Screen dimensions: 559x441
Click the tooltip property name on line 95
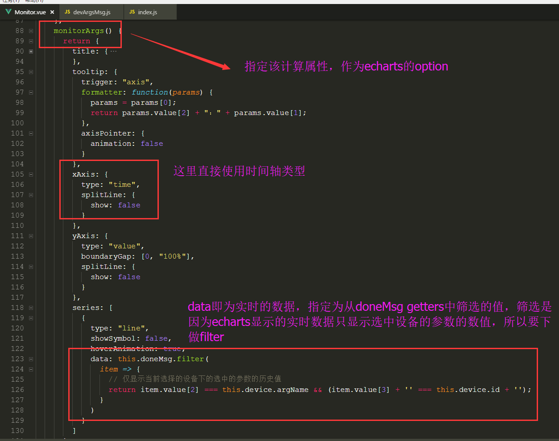tap(88, 72)
